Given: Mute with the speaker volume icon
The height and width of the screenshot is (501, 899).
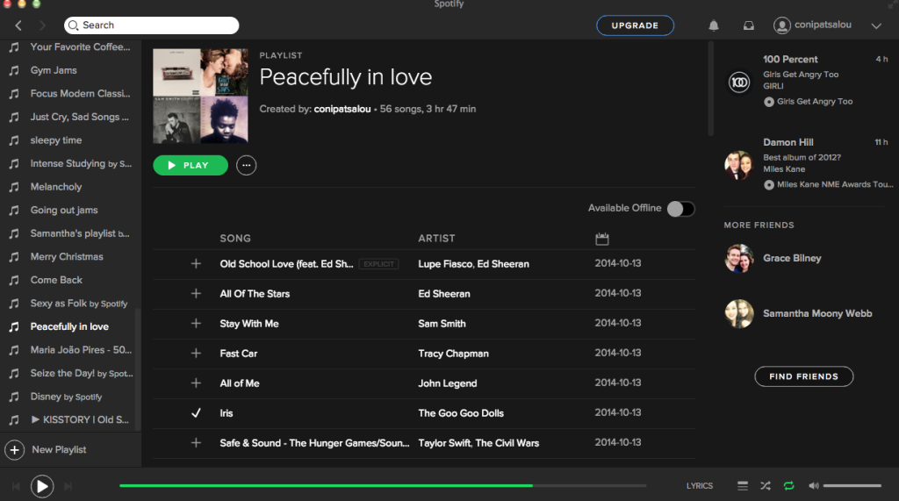Looking at the screenshot, I should tap(814, 486).
